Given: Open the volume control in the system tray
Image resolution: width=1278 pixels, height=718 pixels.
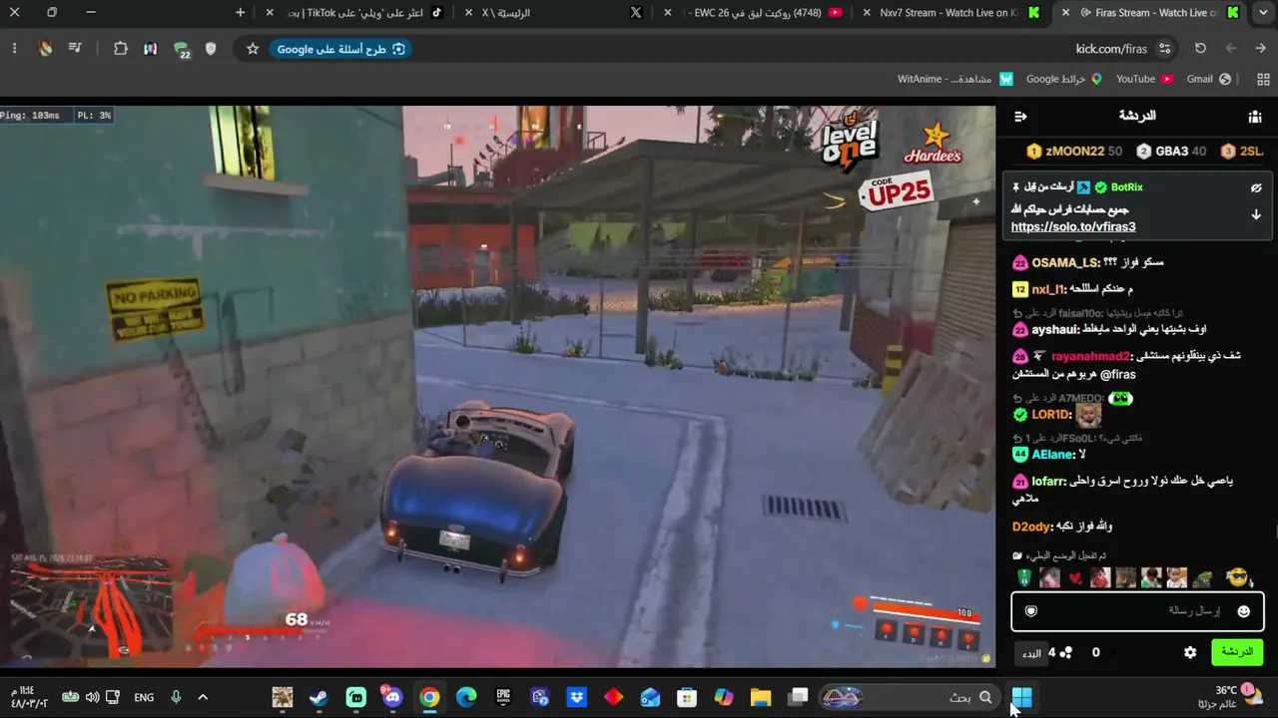Looking at the screenshot, I should tap(92, 697).
